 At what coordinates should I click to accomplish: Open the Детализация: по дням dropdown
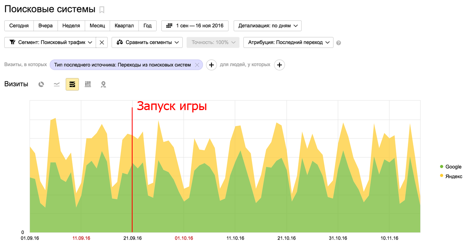(267, 26)
